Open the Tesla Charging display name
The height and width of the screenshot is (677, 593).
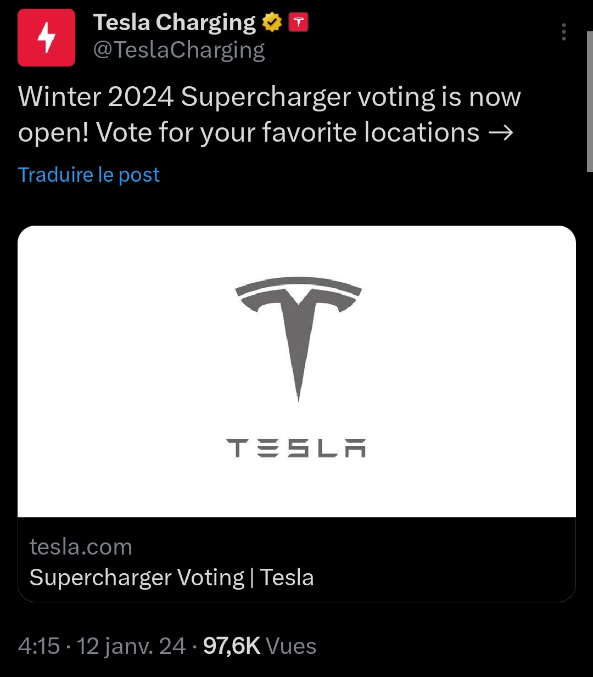click(x=174, y=23)
